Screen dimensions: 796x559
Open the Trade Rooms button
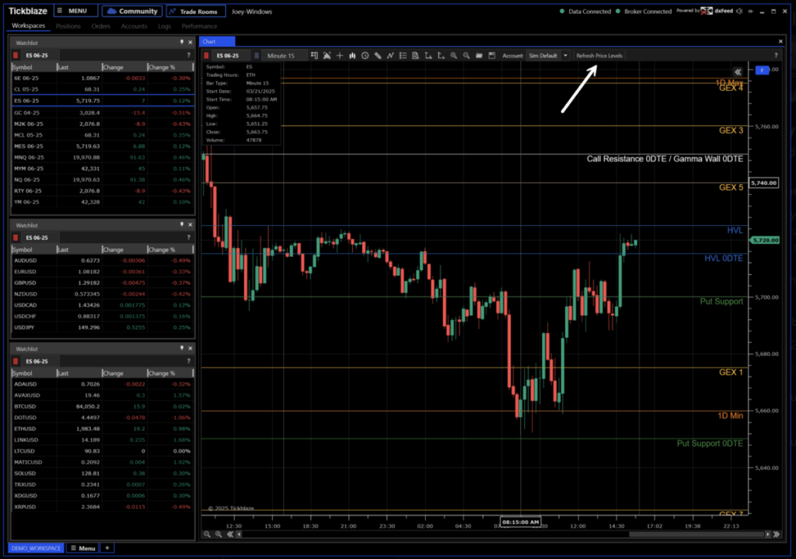point(196,12)
